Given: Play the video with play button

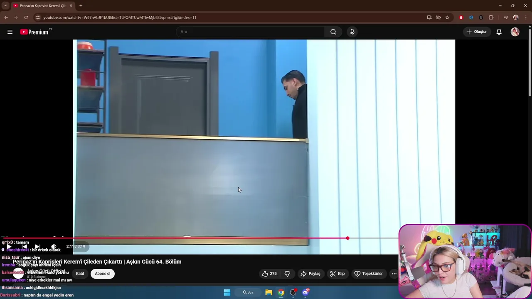Looking at the screenshot, I should tap(9, 247).
